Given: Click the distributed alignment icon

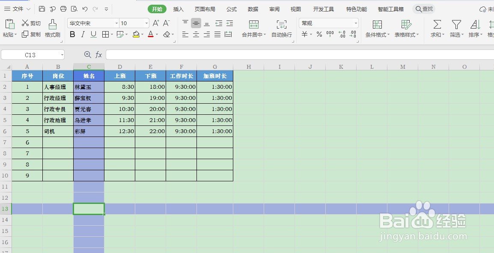Looking at the screenshot, I should [229, 34].
